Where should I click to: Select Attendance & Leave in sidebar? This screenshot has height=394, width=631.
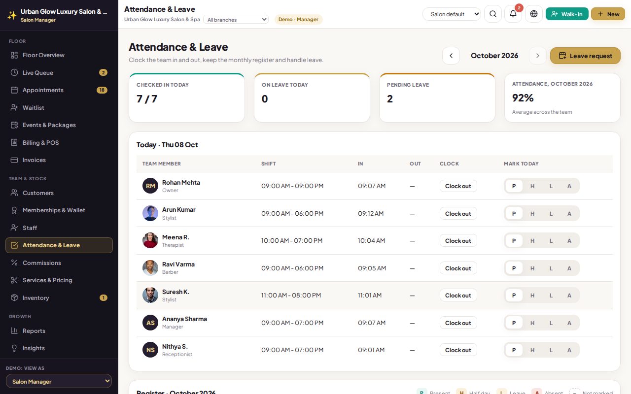59,245
